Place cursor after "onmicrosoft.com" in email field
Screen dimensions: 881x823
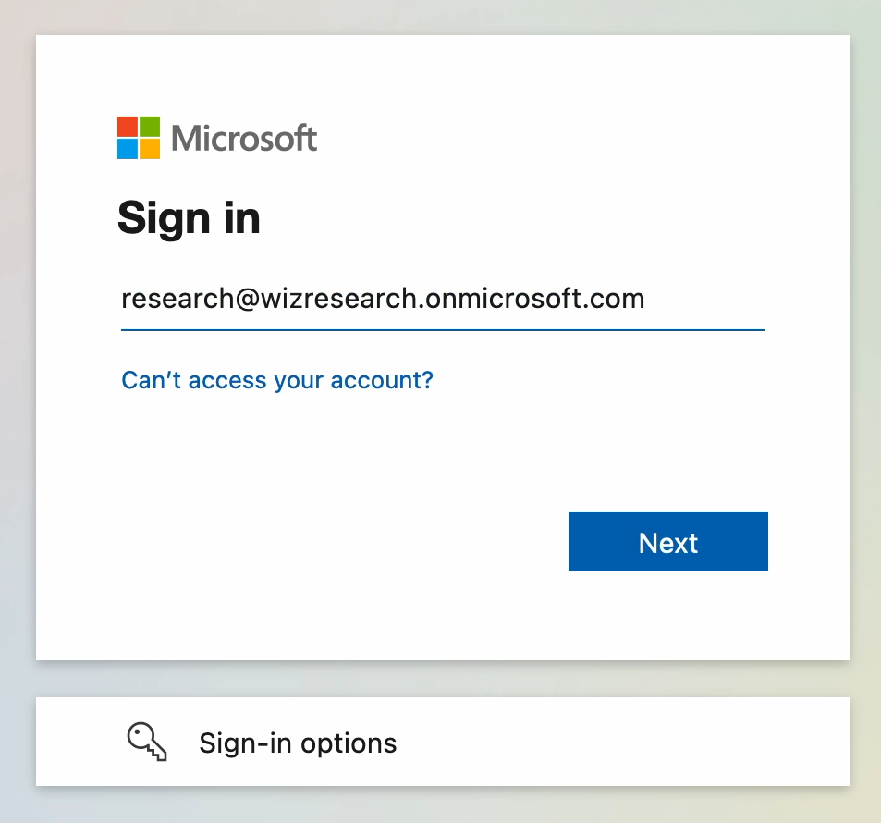pos(647,299)
